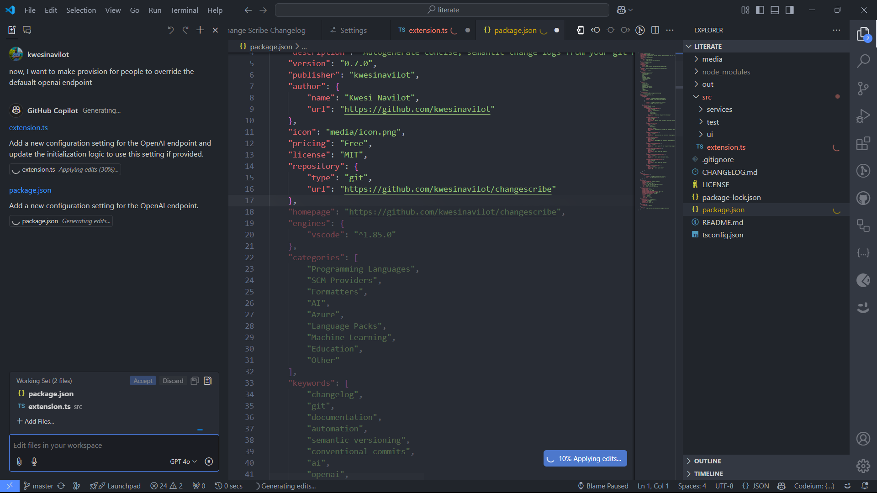Open the Extensions view in activity bar
Image resolution: width=877 pixels, height=493 pixels.
pos(863,144)
